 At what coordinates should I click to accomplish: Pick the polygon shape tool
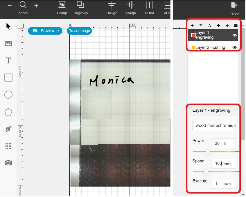click(x=8, y=112)
